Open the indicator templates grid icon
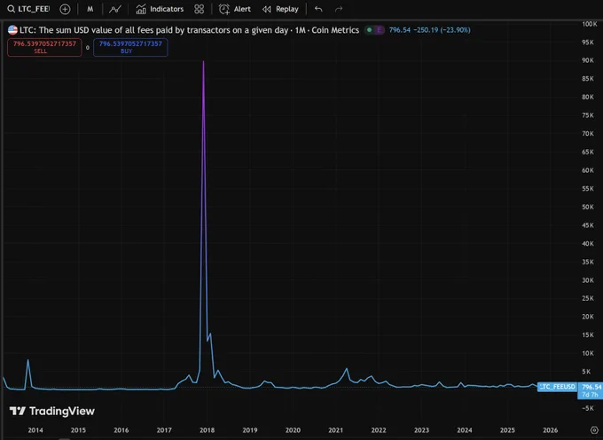Image resolution: width=603 pixels, height=440 pixels. tap(200, 9)
